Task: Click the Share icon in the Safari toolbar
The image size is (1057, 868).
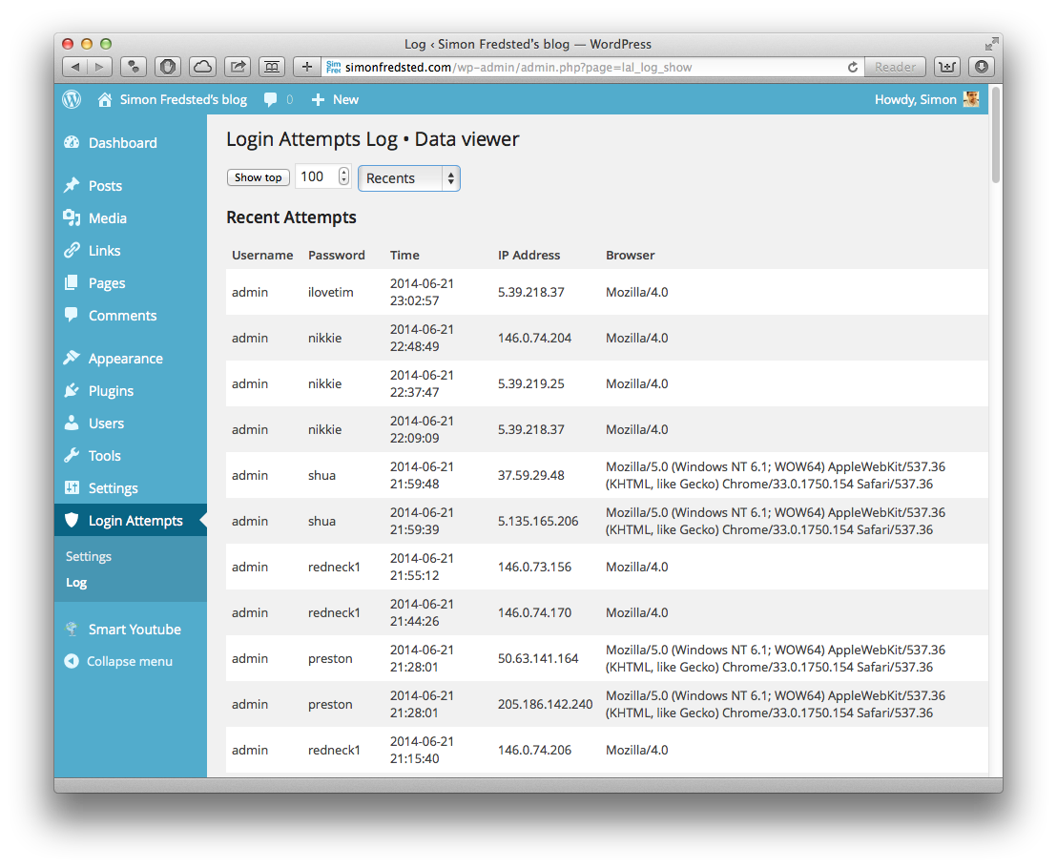Action: 238,67
